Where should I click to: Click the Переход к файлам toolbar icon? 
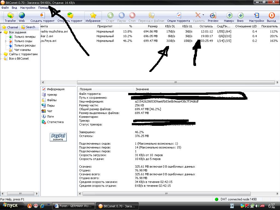151,15
